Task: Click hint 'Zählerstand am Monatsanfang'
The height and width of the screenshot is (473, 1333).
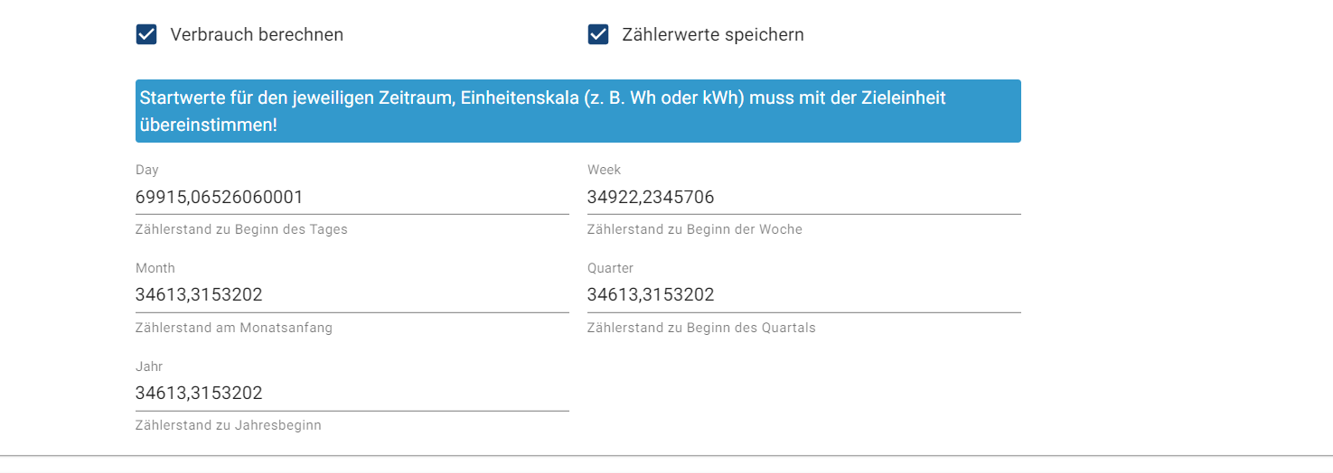Action: [x=234, y=328]
